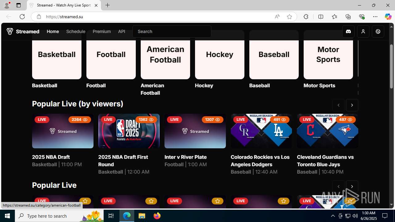395x222 pixels.
Task: Click the Streamed site search field
Action: pos(172,31)
